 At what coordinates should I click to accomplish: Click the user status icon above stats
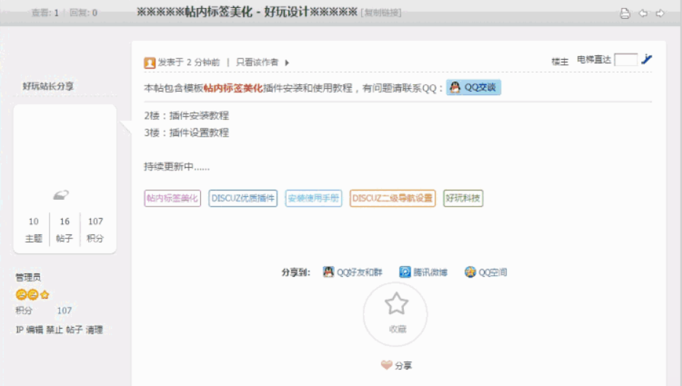tap(61, 195)
